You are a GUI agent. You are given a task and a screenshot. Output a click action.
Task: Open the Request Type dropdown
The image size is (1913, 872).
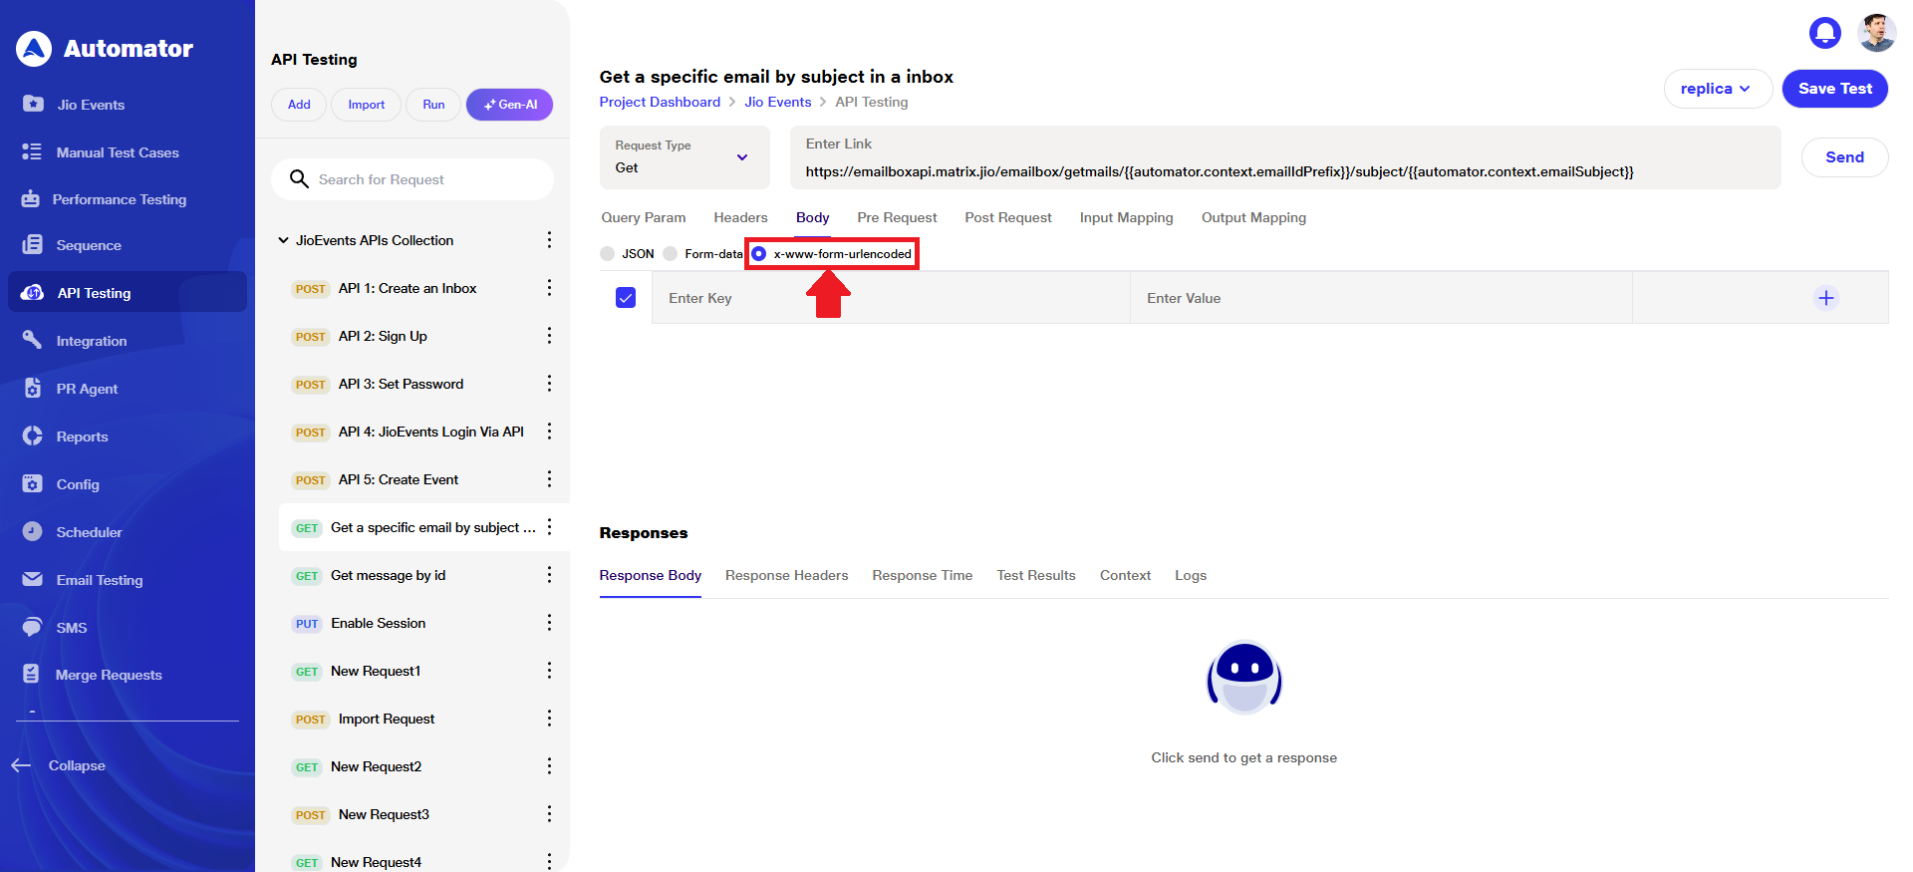coord(683,157)
